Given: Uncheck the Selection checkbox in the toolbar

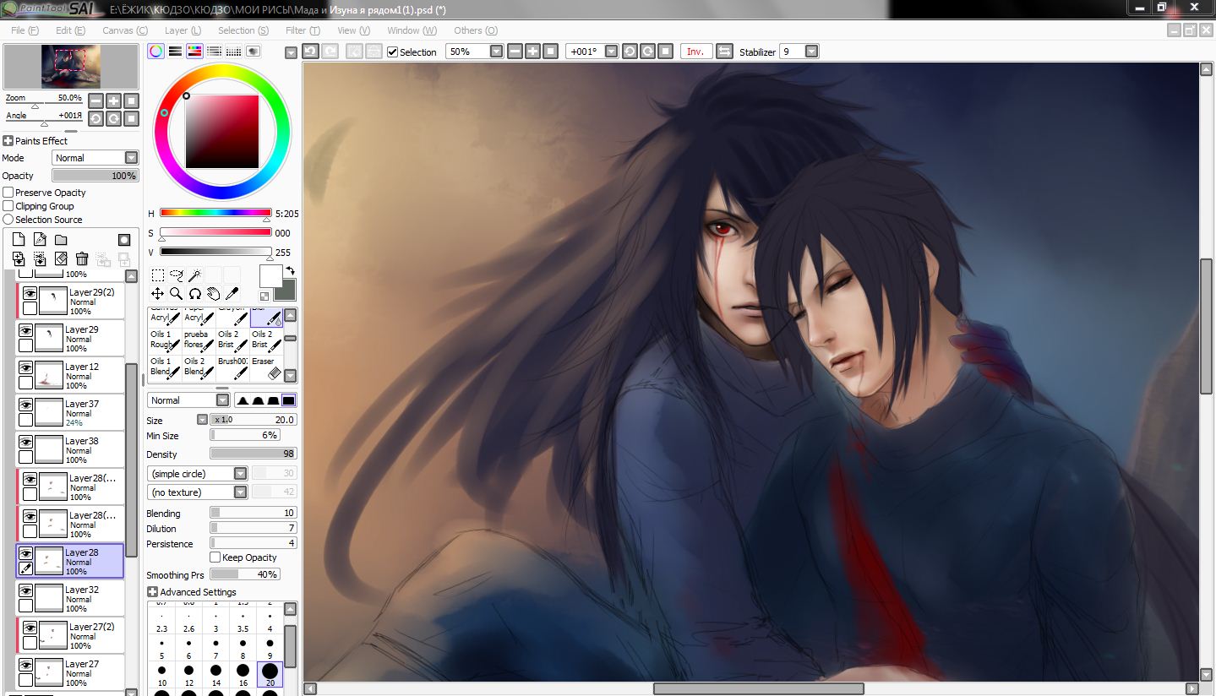Looking at the screenshot, I should (x=393, y=52).
